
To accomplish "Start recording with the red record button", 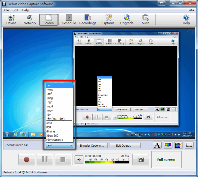I will coord(27,160).
